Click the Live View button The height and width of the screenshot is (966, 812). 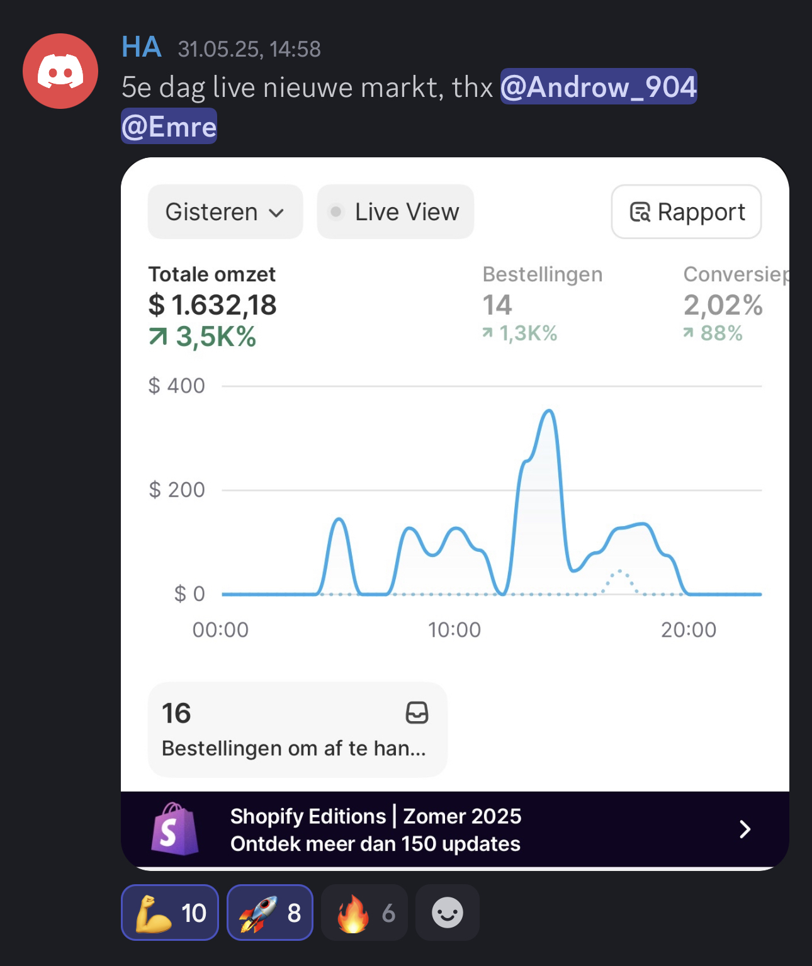(x=395, y=212)
